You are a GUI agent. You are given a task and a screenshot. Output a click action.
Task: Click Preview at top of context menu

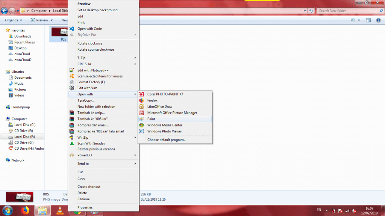tap(84, 4)
